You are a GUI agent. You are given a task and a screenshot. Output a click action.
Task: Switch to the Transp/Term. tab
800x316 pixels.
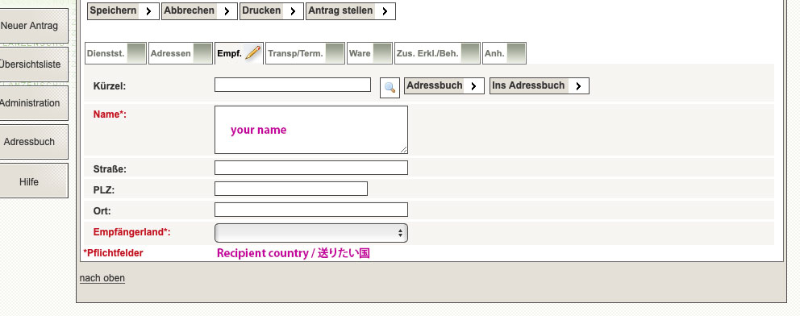coord(305,53)
